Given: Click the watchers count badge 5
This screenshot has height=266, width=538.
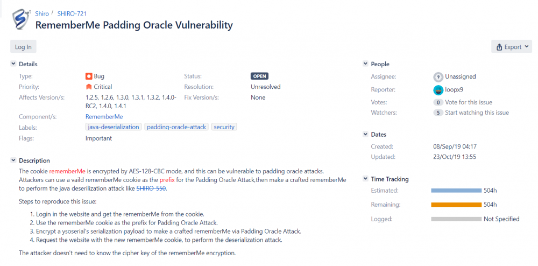Looking at the screenshot, I should click(438, 113).
